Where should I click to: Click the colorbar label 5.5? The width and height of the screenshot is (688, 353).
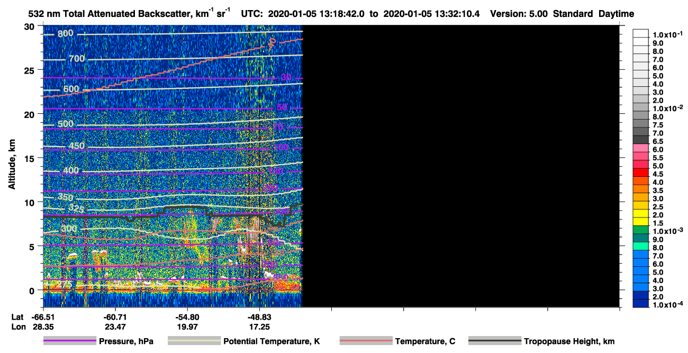(658, 158)
